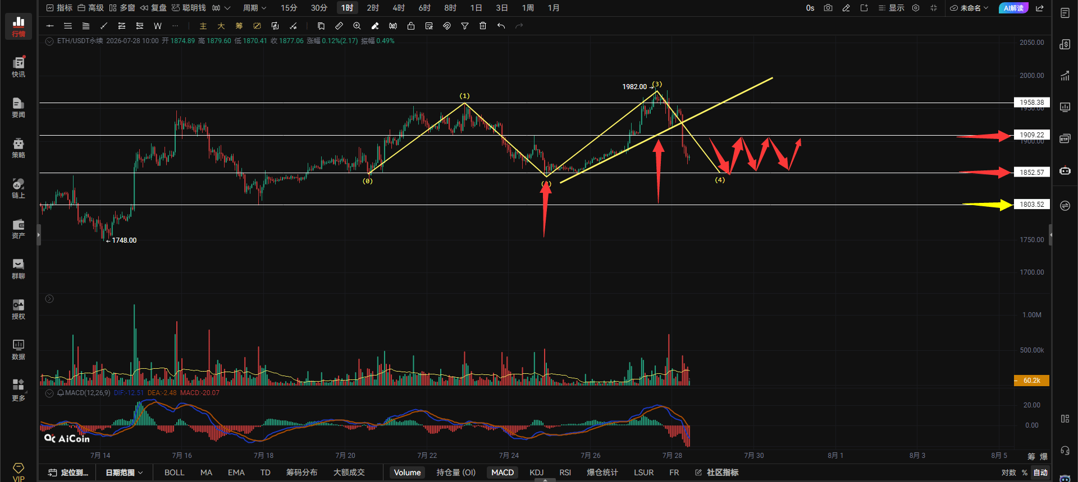Toggle the 对数 logarithmic scale option
The width and height of the screenshot is (1078, 482).
coord(1009,472)
